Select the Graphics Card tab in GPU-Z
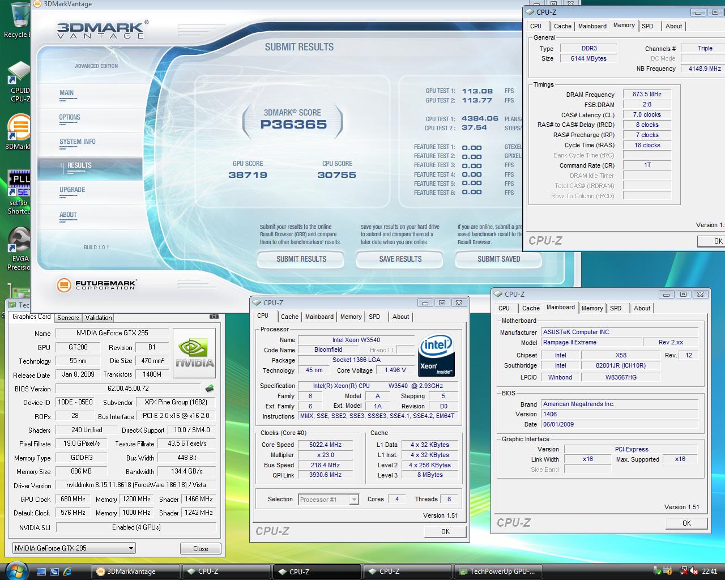Viewport: 725px width, 580px height. coord(32,317)
